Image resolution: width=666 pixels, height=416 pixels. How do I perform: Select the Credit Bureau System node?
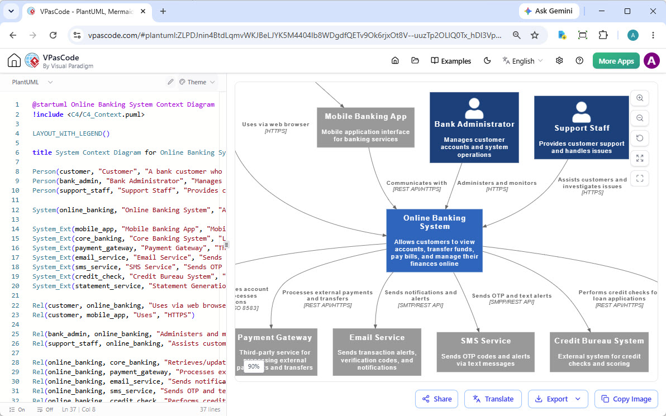[x=599, y=352]
